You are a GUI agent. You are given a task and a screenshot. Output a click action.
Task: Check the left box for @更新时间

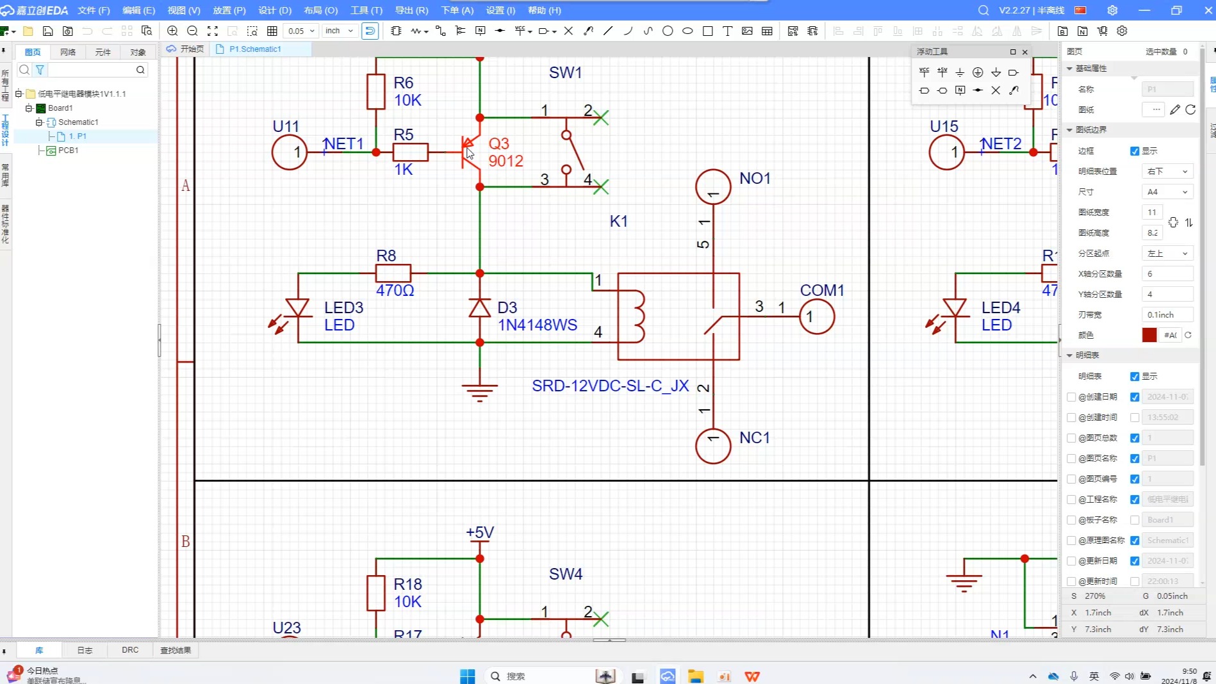pyautogui.click(x=1071, y=582)
